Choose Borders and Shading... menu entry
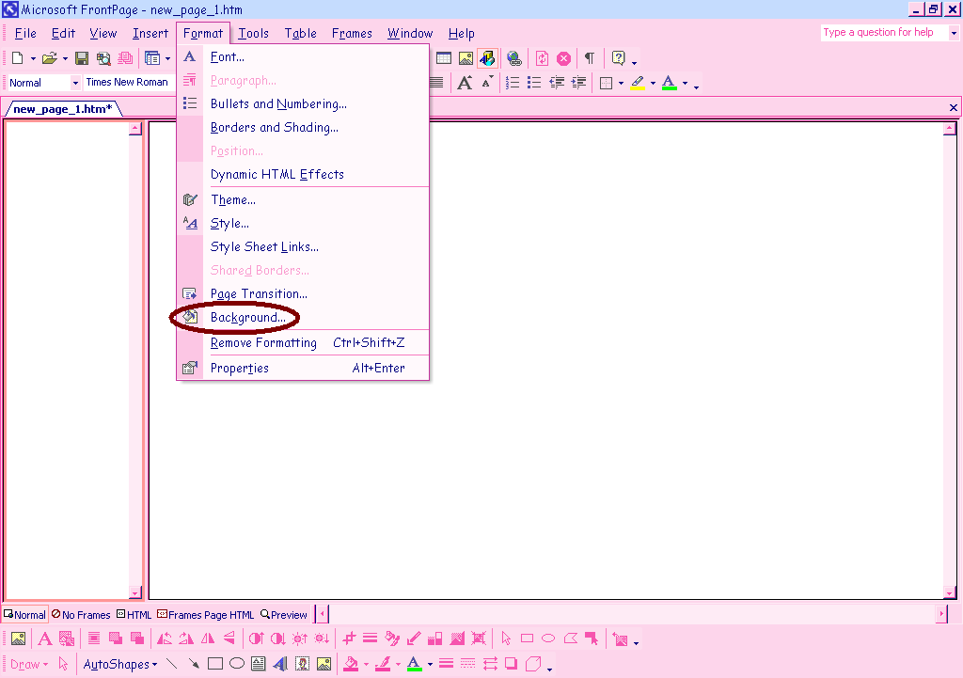This screenshot has width=963, height=678. [x=303, y=127]
